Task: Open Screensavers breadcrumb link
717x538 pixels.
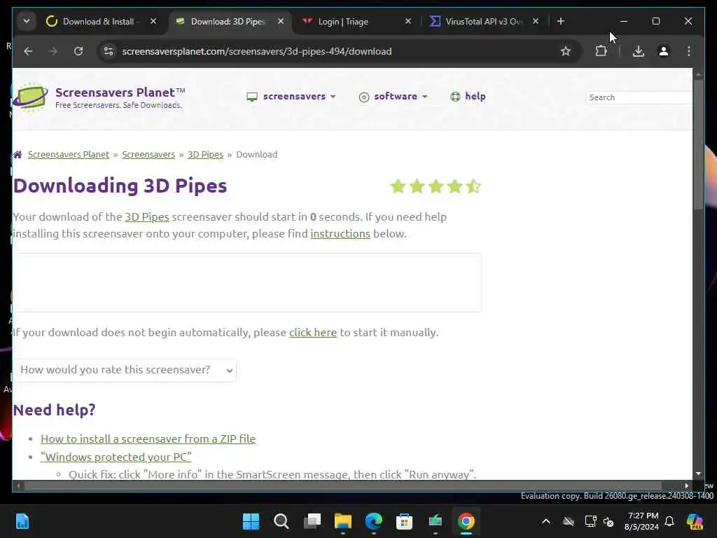Action: click(148, 155)
